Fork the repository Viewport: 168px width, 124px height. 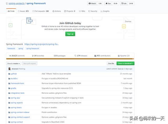coord(124,3)
